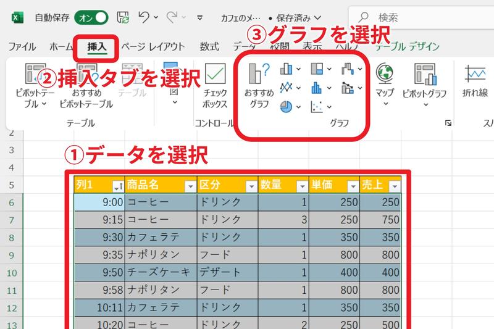Insert a statistic histogram chart
Viewport: 494px width, 329px height.
tap(317, 88)
